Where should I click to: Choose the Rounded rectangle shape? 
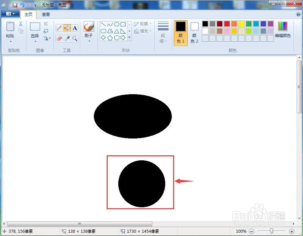[x=103, y=31]
